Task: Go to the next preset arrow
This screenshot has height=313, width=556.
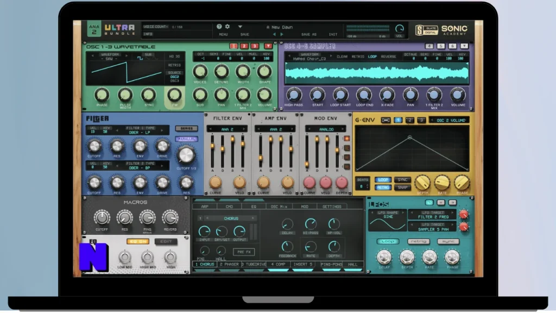Action: click(282, 34)
